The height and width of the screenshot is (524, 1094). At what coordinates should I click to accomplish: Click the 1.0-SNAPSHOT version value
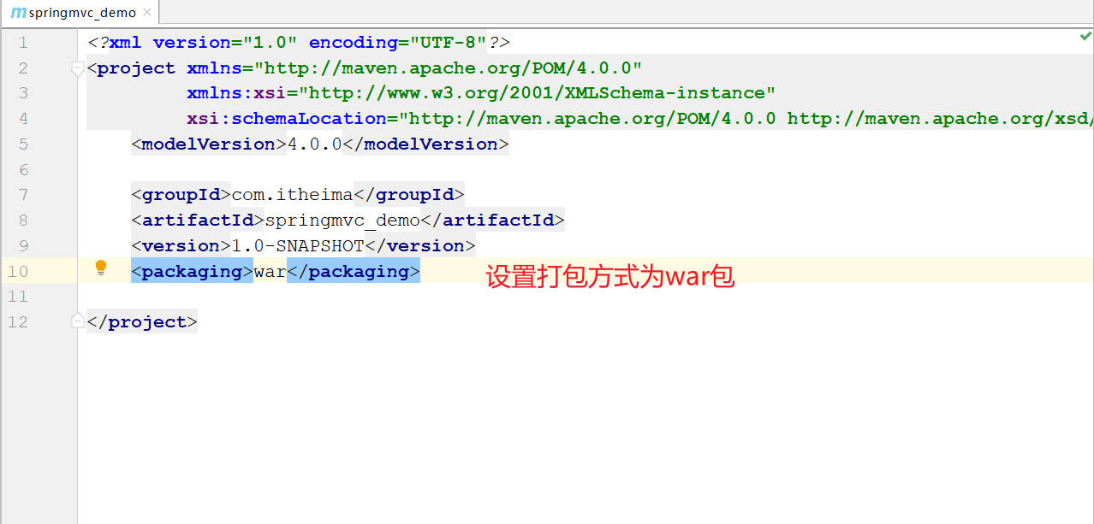click(x=298, y=245)
